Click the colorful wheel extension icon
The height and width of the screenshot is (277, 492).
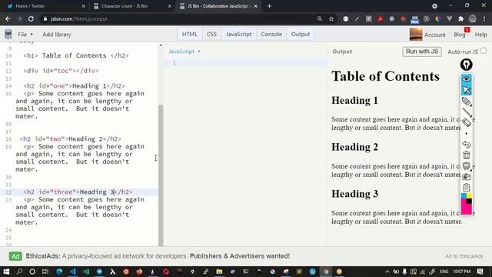click(x=438, y=18)
